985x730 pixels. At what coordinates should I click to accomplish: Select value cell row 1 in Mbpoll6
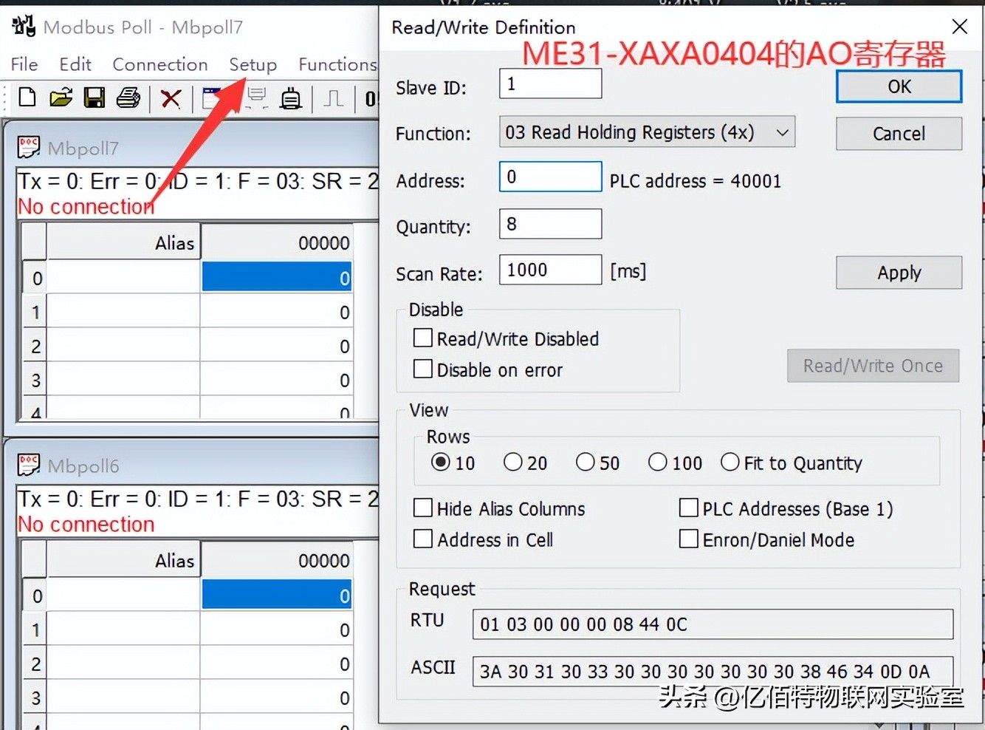pos(277,630)
